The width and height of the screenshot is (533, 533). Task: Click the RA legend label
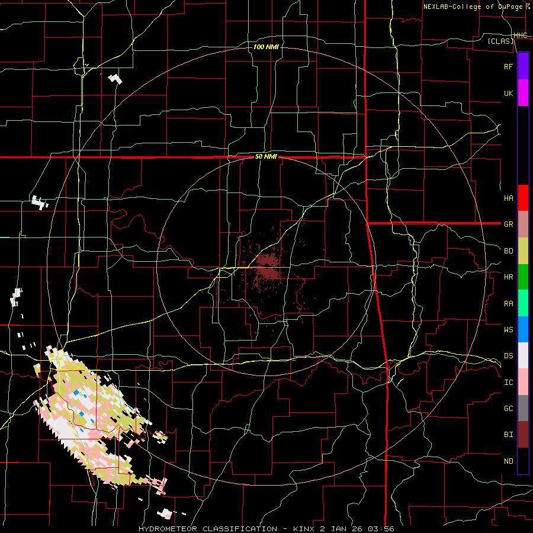(508, 304)
